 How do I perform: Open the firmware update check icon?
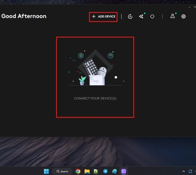[130, 16]
